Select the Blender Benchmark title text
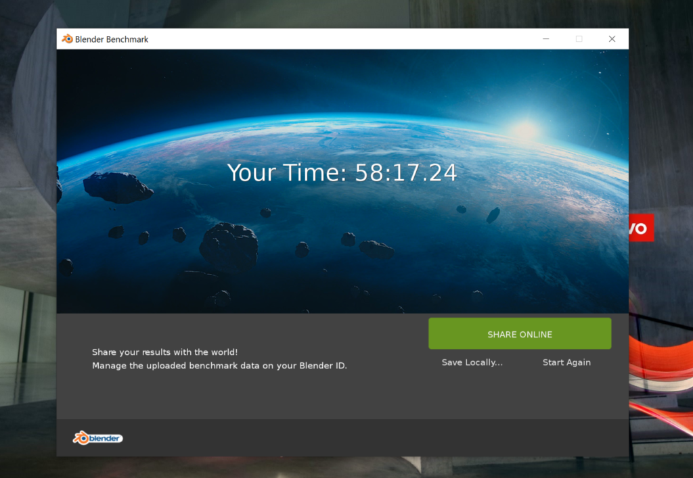This screenshot has height=478, width=693. pos(112,39)
